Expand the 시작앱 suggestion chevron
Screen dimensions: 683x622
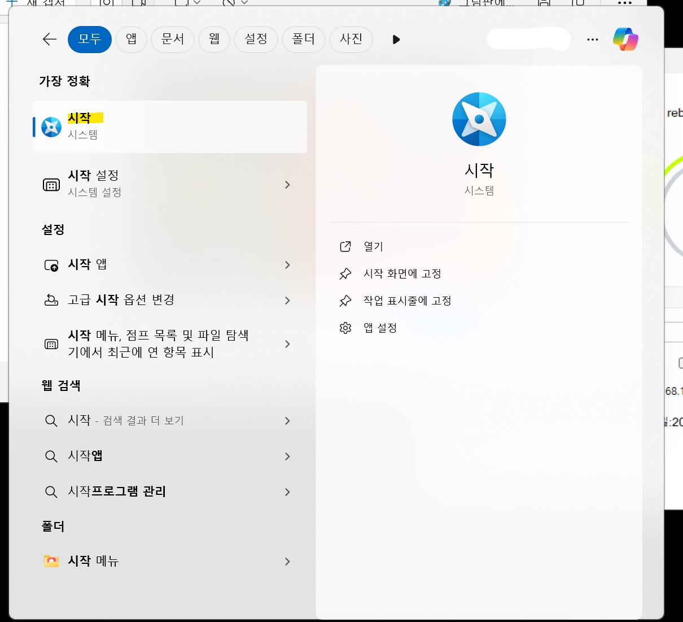pos(287,456)
